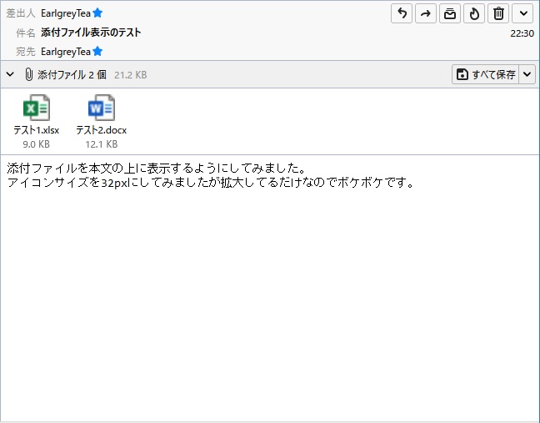
Task: Click the paperclip attachment icon
Action: click(x=28, y=74)
